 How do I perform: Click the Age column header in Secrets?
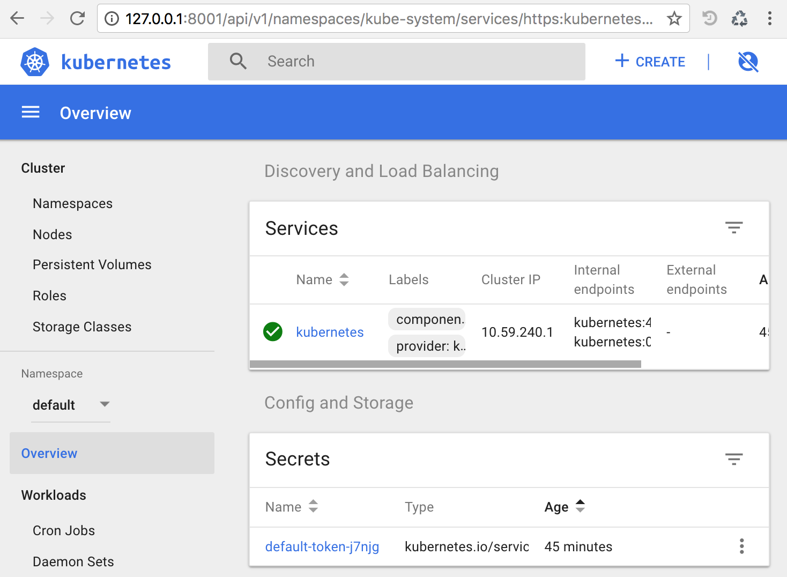point(556,507)
